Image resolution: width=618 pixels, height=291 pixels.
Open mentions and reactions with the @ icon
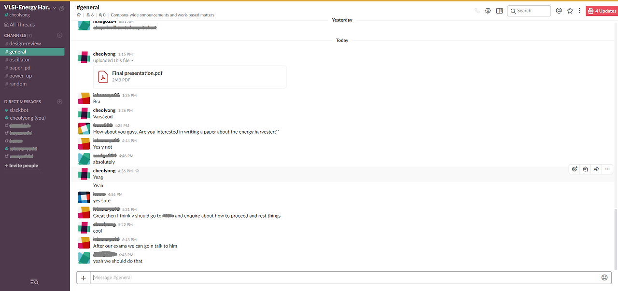point(559,10)
